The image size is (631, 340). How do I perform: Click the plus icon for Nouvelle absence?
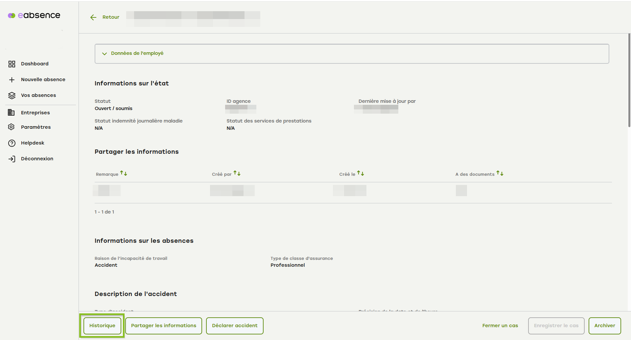coord(12,80)
